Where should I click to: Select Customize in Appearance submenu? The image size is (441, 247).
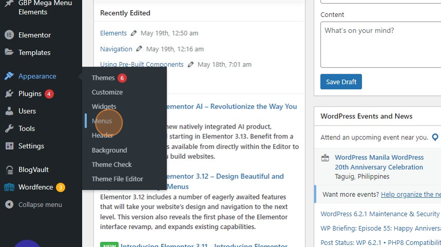tap(107, 92)
